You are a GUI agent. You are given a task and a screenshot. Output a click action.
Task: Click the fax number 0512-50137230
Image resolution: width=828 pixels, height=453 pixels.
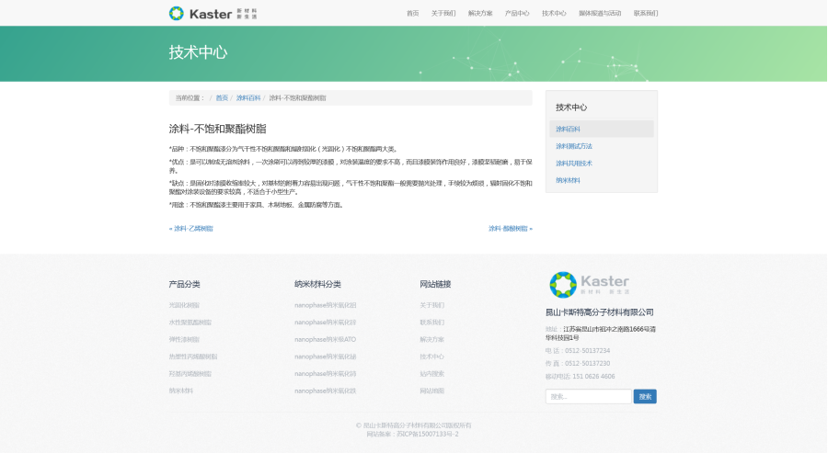[587, 363]
